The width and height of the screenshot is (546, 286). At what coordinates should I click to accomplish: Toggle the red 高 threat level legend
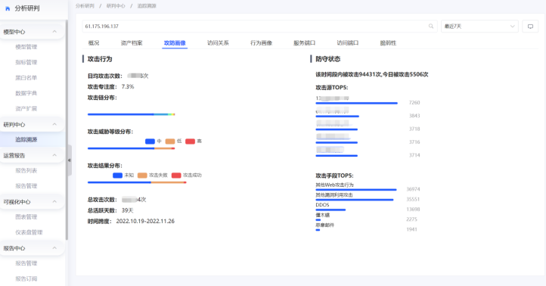click(194, 141)
